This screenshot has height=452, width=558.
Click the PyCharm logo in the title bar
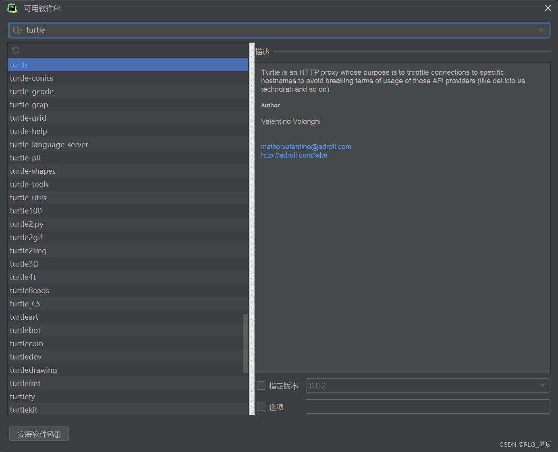pos(12,8)
